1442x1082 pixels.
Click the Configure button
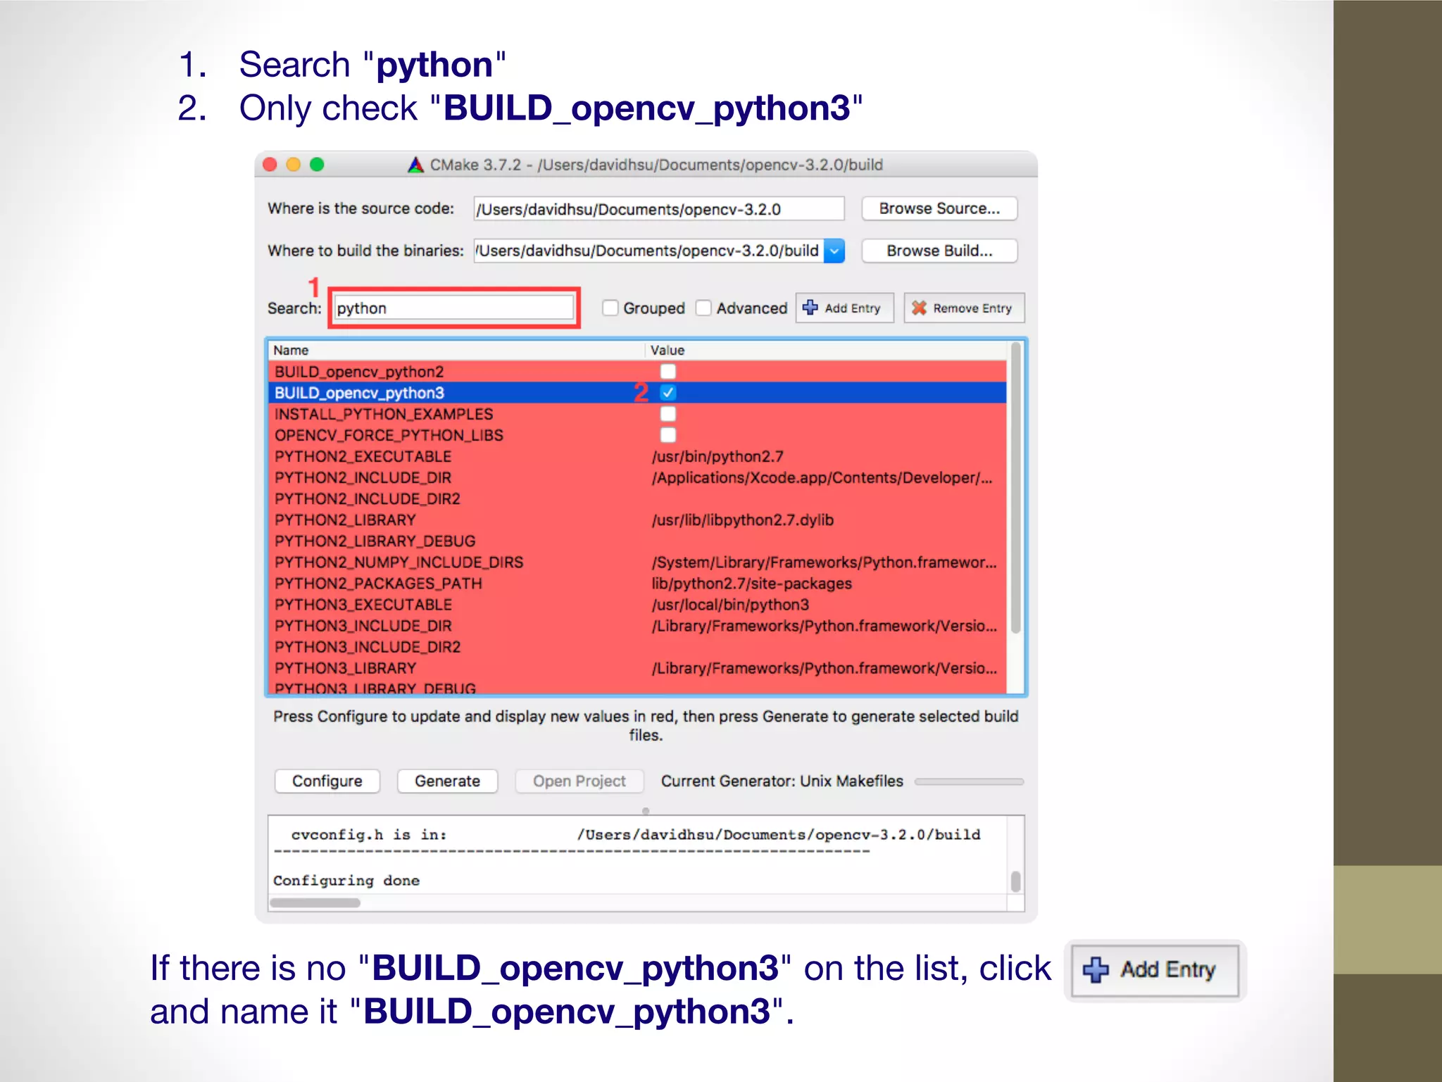(x=327, y=781)
